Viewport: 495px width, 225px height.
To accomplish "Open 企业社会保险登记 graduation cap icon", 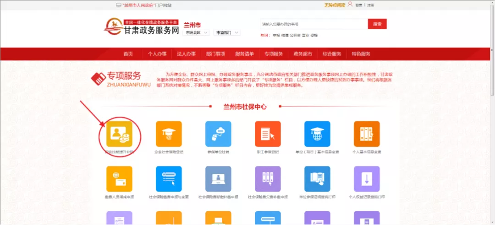I will coord(169,134).
